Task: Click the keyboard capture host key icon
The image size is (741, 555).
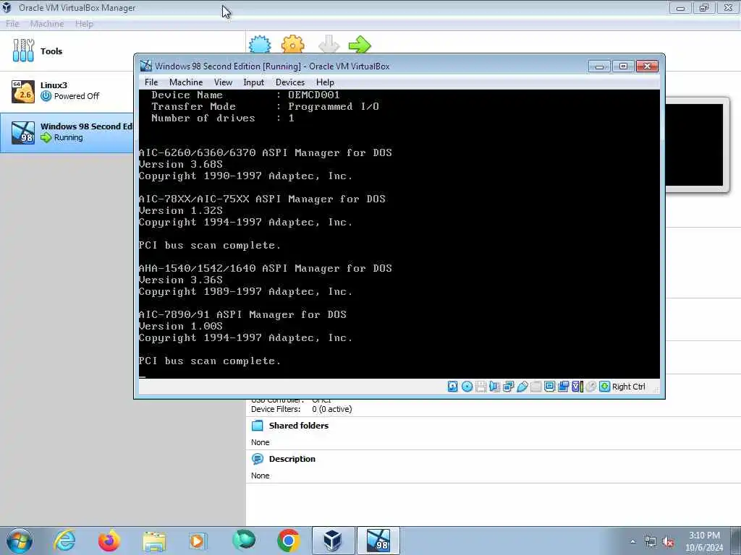Action: click(x=604, y=387)
